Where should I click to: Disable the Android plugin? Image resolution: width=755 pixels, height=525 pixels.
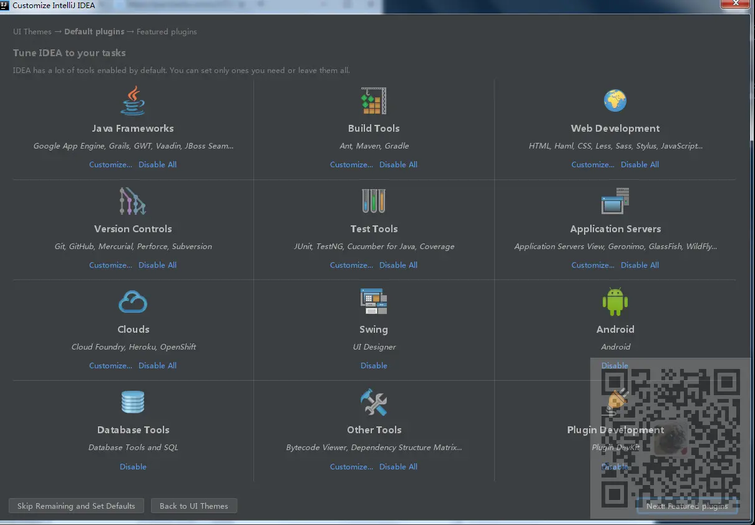pyautogui.click(x=615, y=366)
